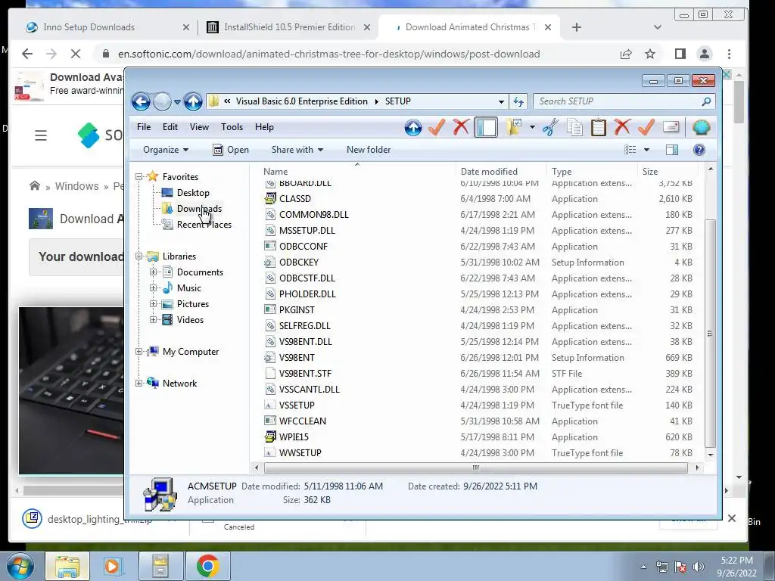Open the Share with dropdown

[x=297, y=150]
